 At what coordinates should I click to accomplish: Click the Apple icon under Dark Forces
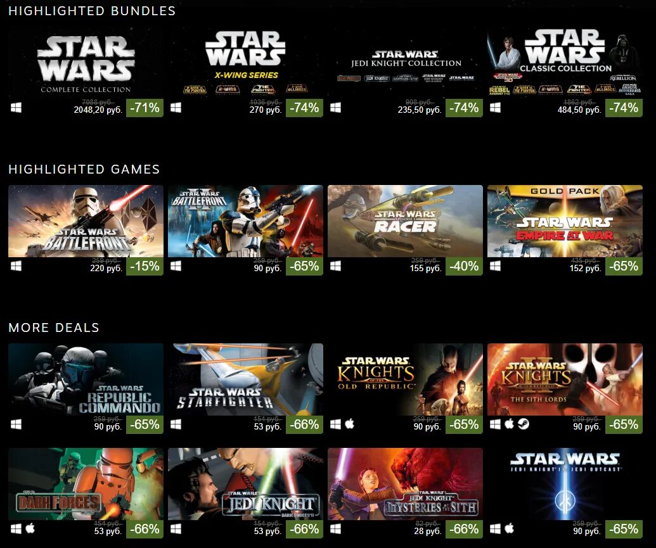[x=30, y=528]
